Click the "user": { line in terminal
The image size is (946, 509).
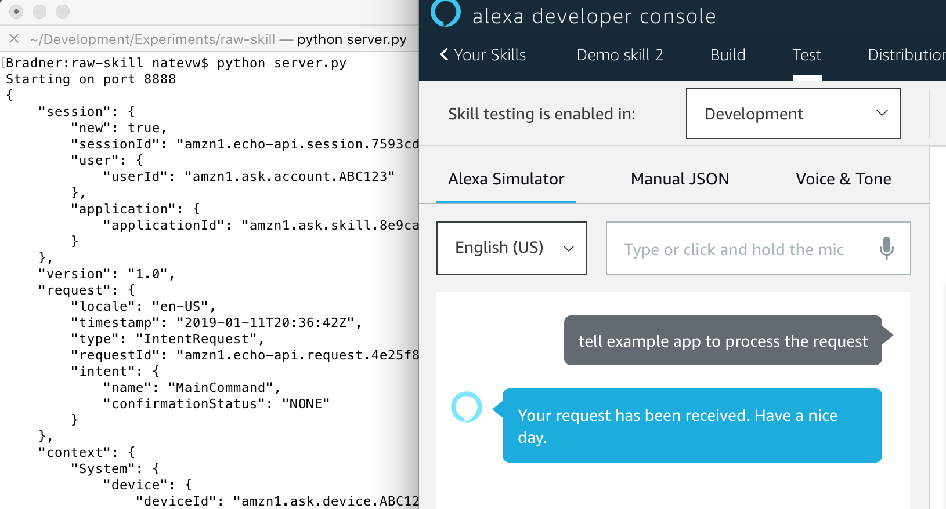coord(107,161)
